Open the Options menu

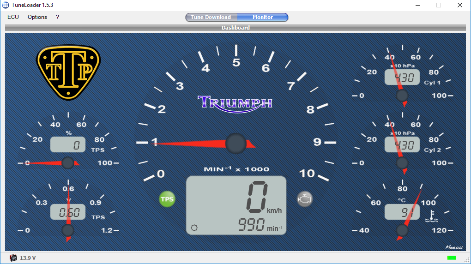click(x=37, y=17)
